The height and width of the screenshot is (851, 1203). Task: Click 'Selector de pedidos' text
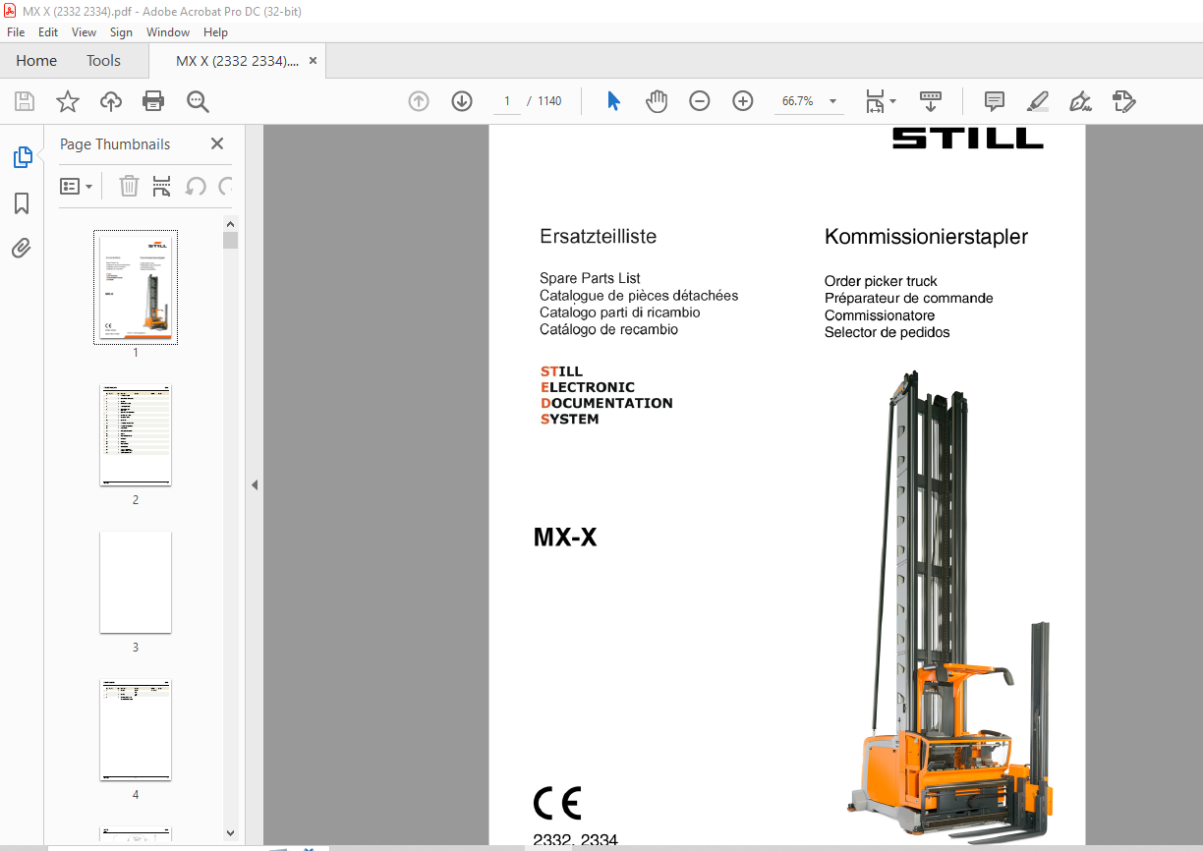887,332
